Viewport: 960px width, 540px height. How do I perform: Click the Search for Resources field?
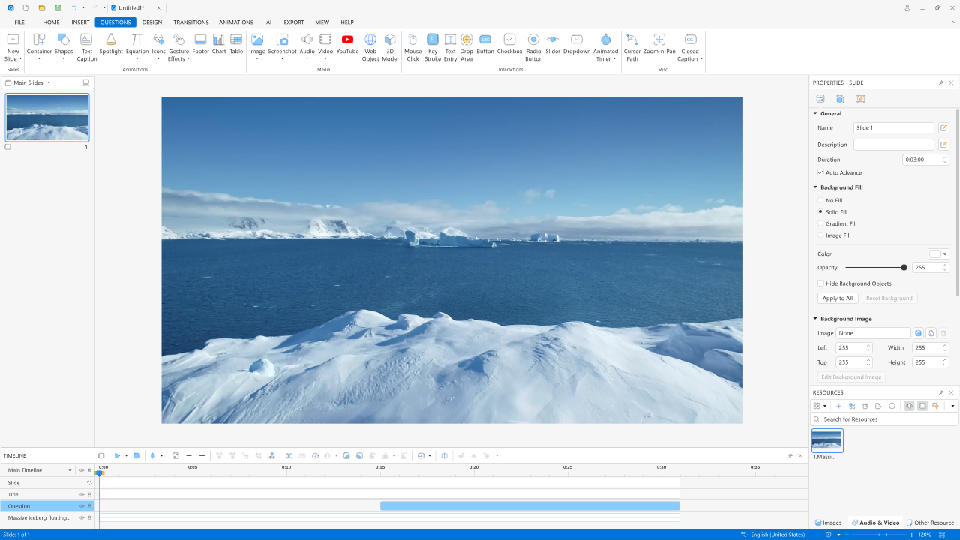[x=885, y=419]
